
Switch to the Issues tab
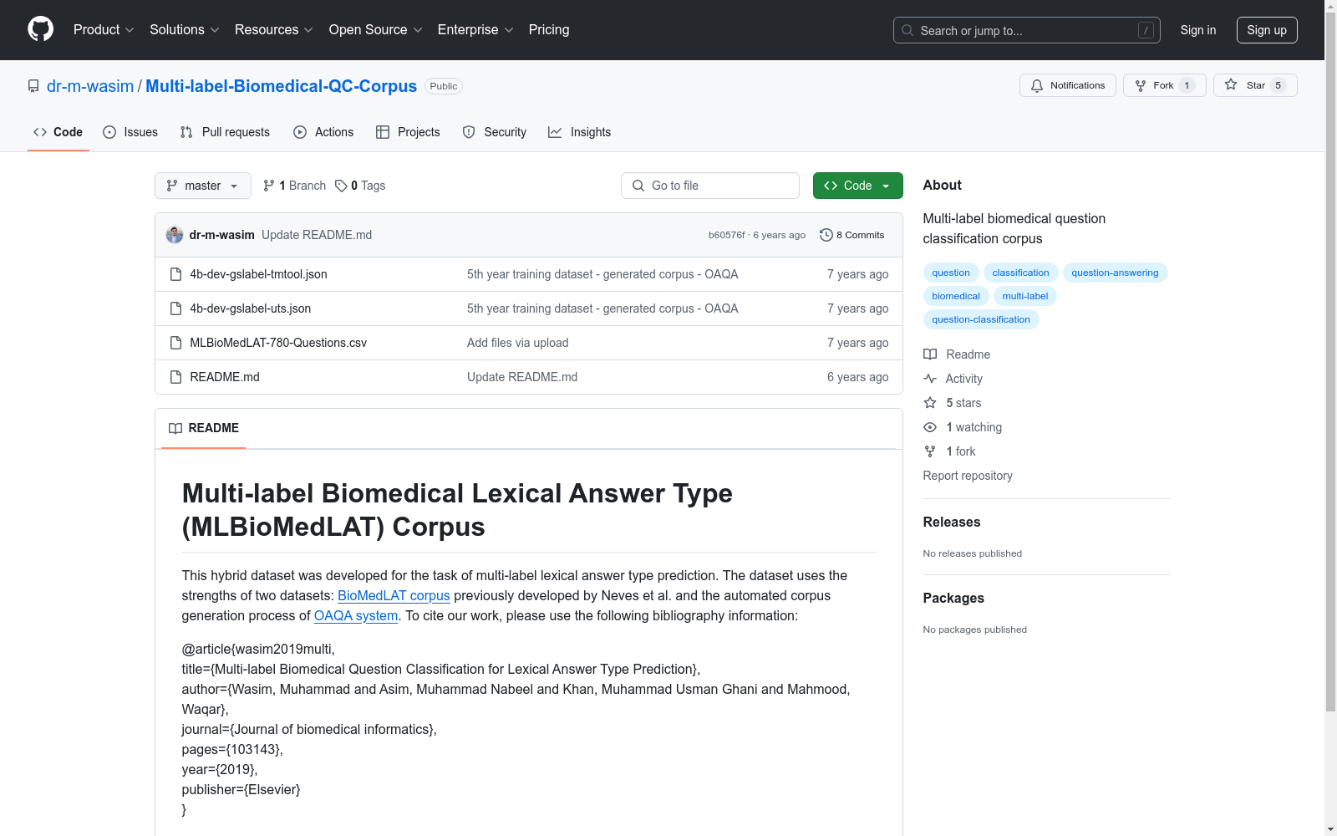[130, 132]
